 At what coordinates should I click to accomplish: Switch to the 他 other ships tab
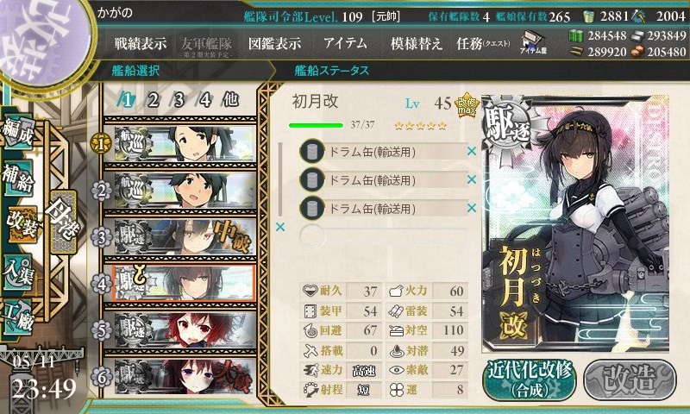[x=230, y=100]
